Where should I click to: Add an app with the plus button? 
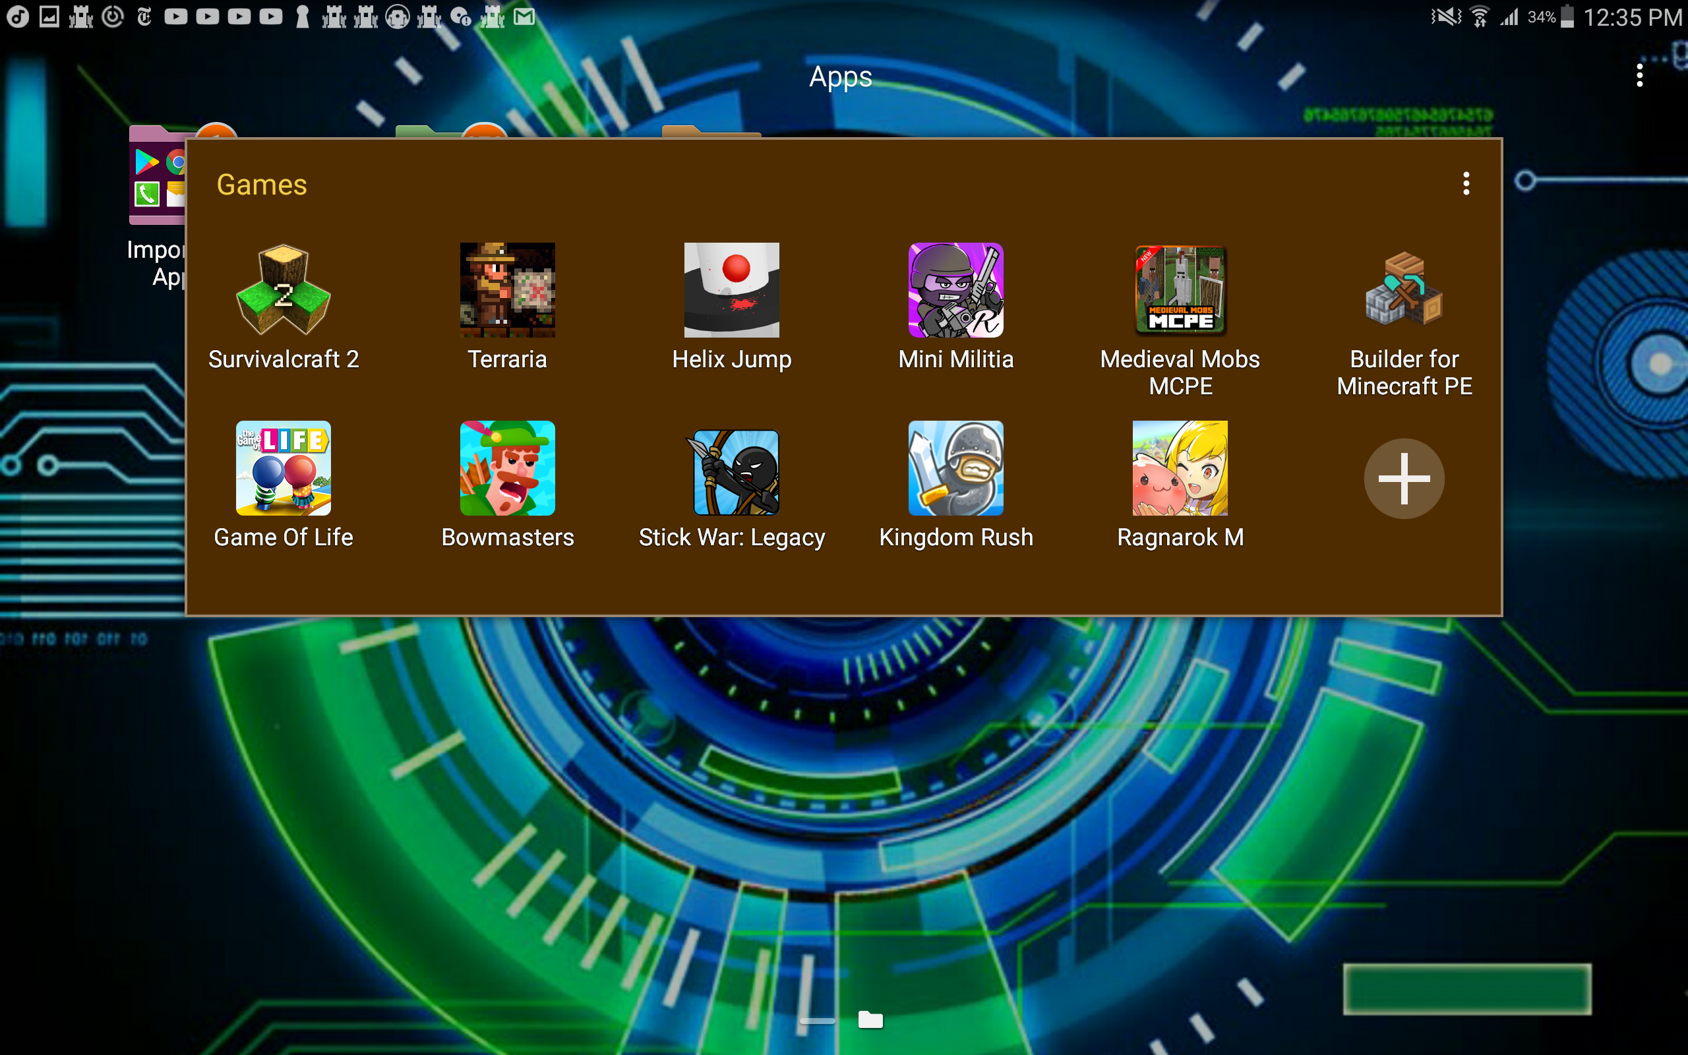[x=1404, y=479]
